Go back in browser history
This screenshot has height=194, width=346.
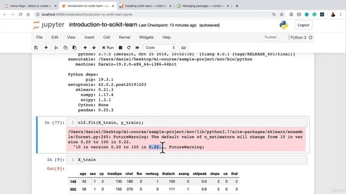click(x=5, y=15)
